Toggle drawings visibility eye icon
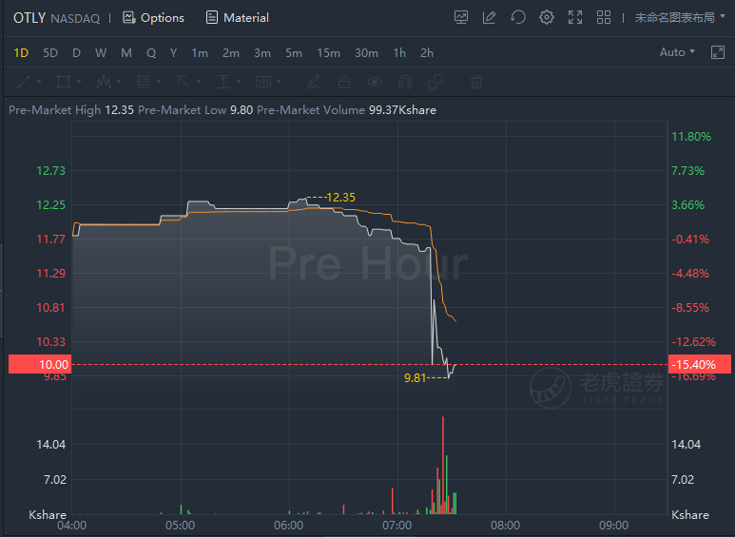 click(x=374, y=82)
